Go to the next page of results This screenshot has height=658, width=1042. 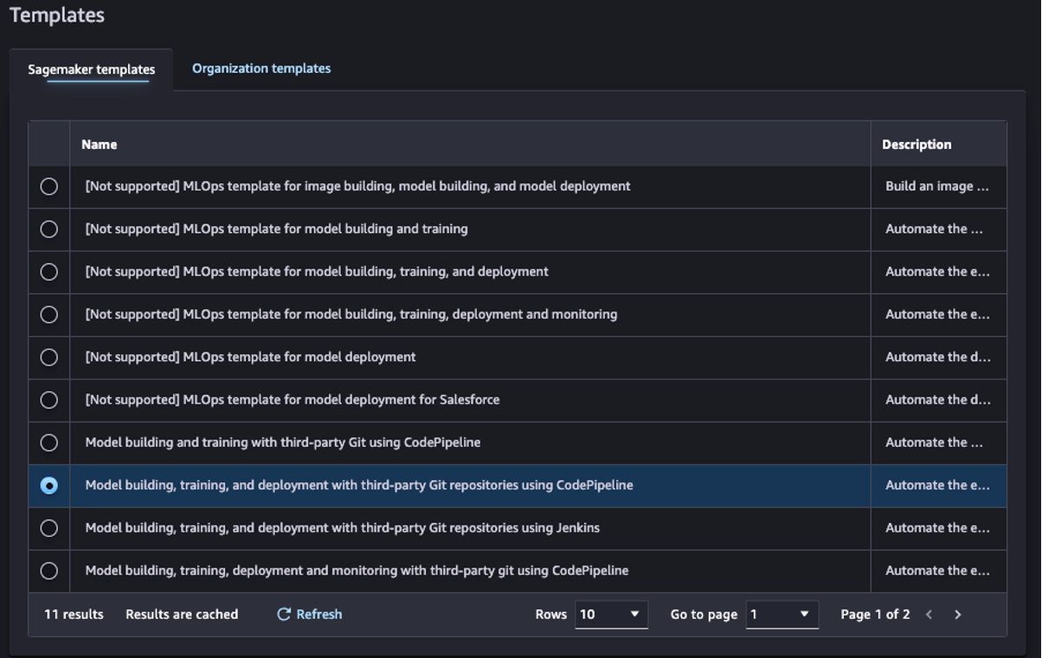[x=957, y=614]
